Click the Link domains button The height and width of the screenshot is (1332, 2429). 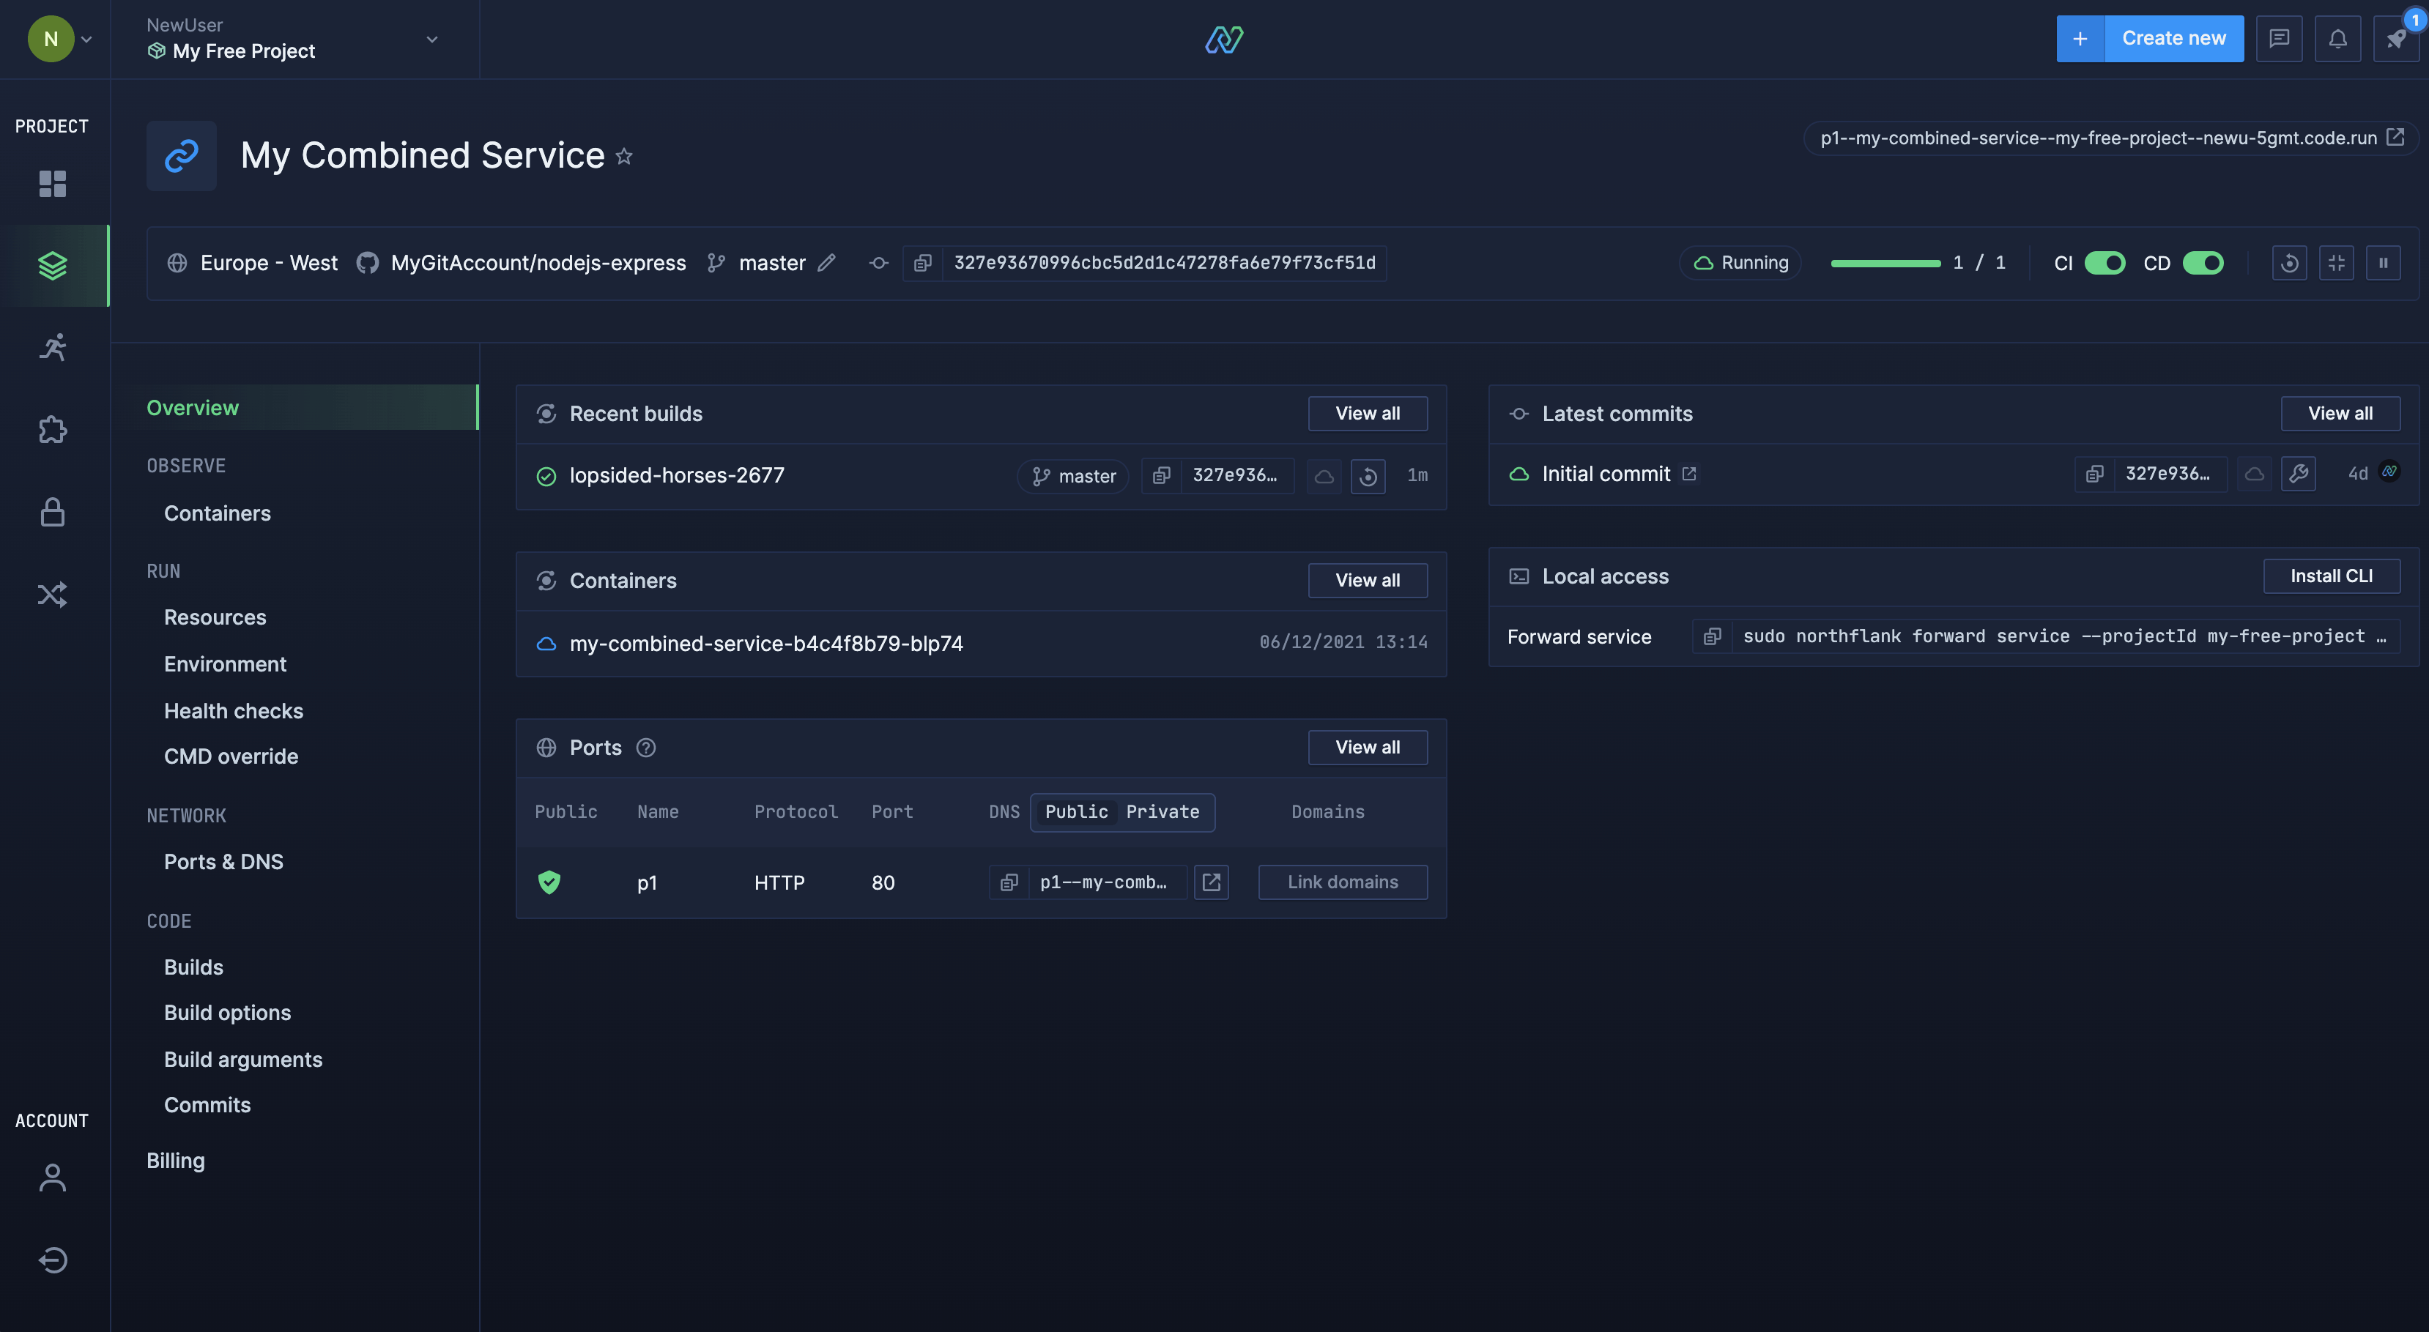(x=1343, y=882)
